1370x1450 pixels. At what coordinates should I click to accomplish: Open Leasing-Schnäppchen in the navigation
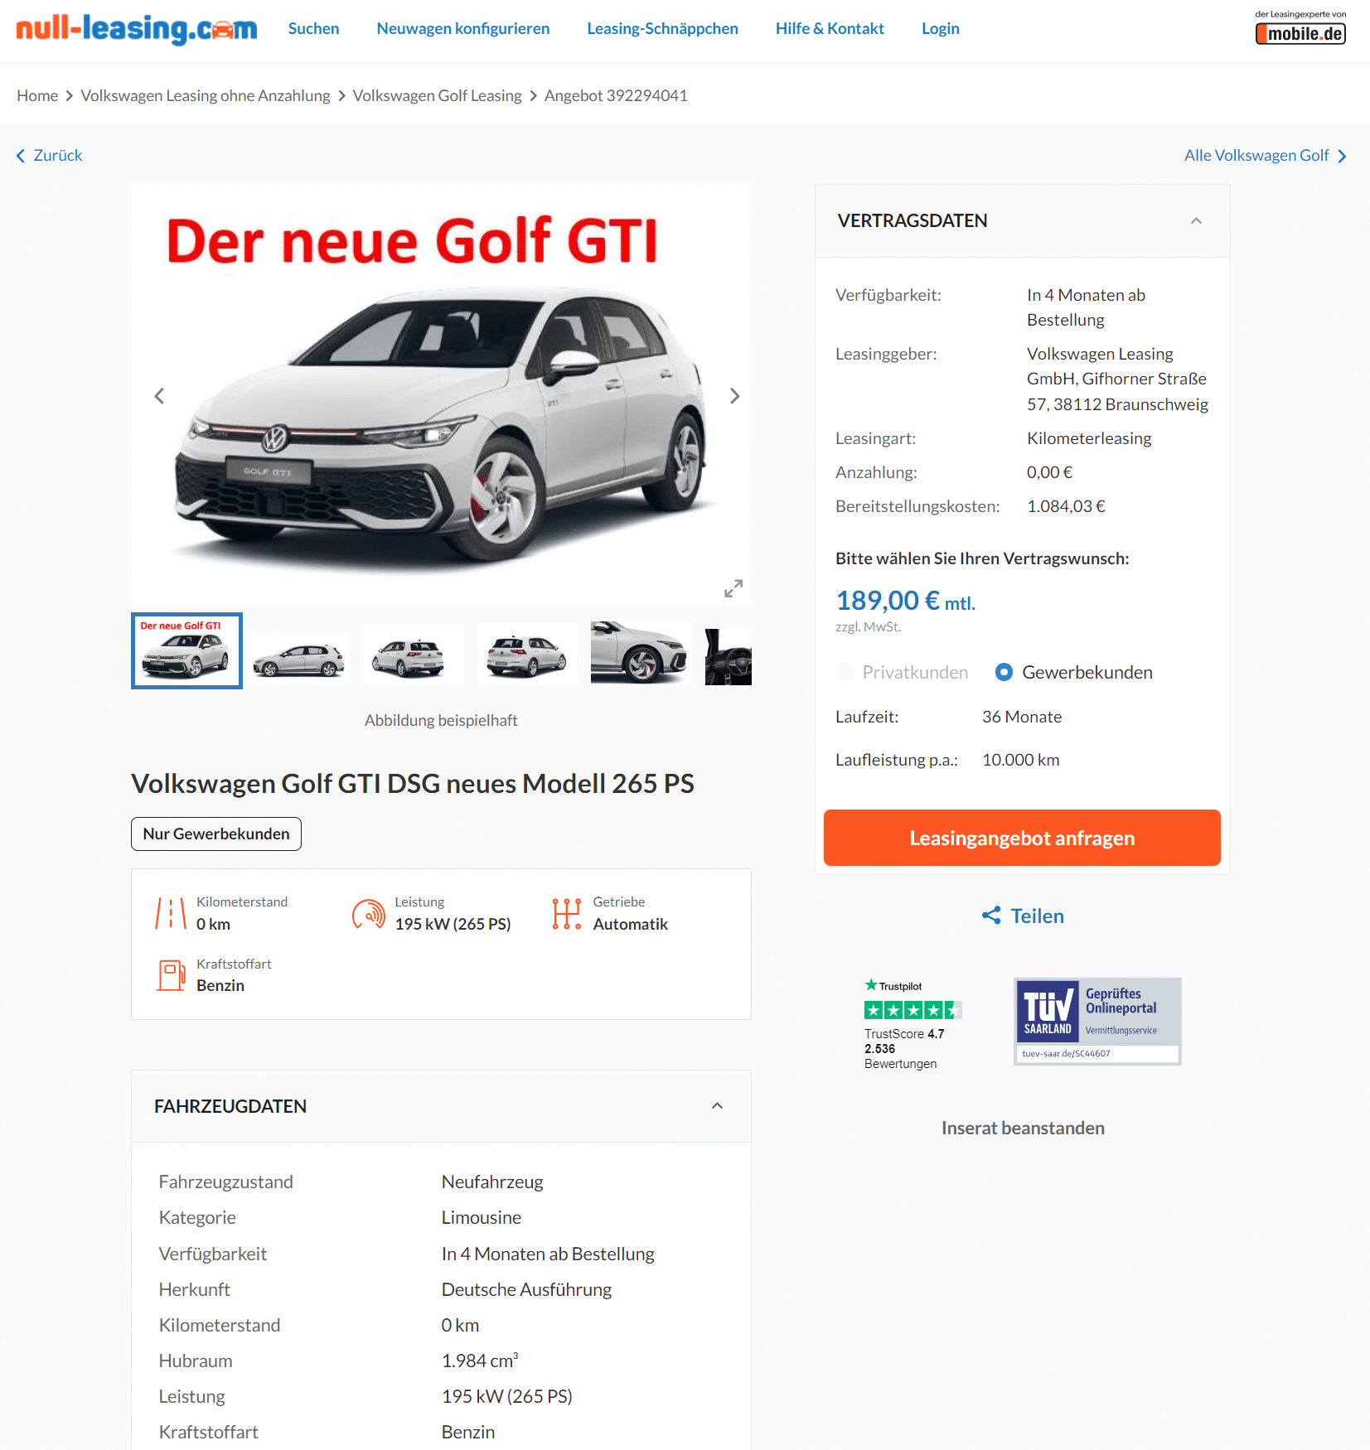coord(662,28)
